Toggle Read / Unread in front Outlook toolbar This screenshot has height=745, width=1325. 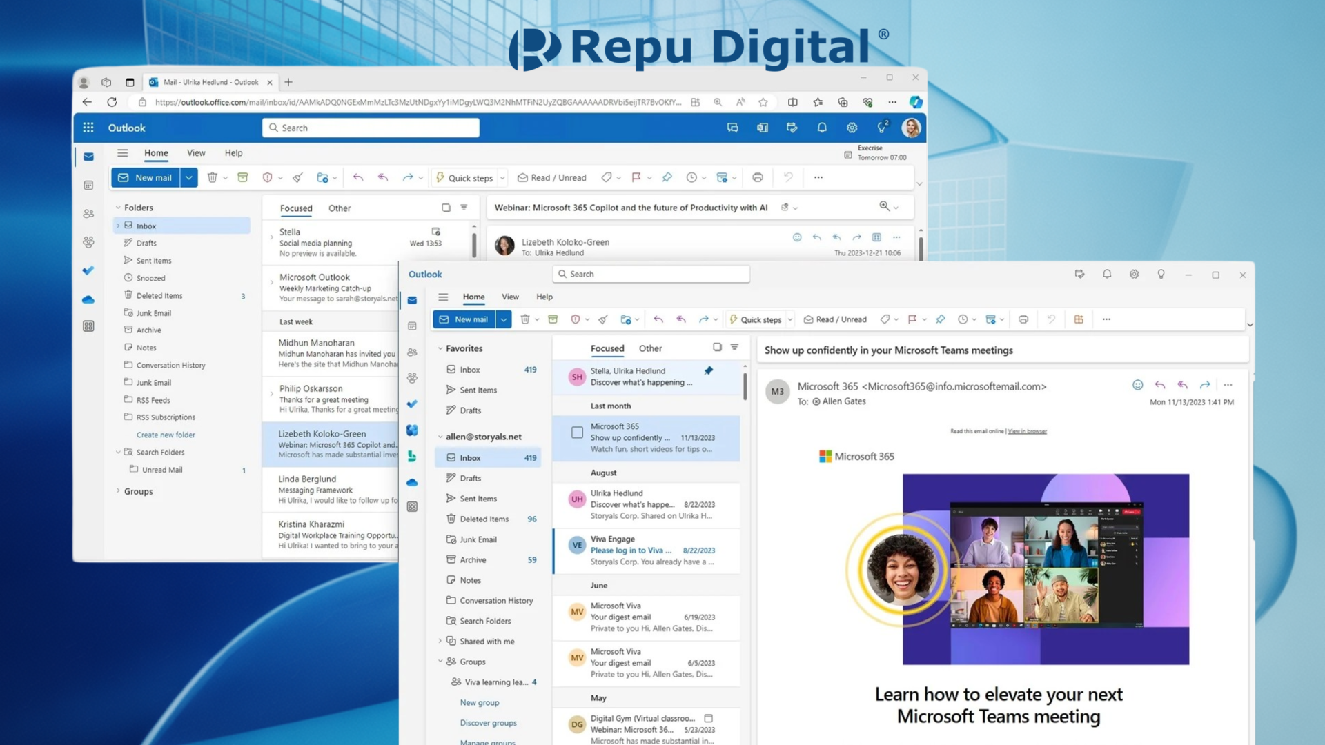pyautogui.click(x=835, y=319)
